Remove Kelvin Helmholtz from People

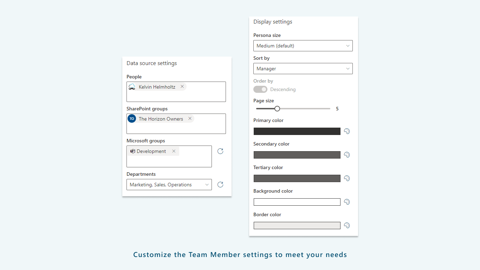pos(182,86)
